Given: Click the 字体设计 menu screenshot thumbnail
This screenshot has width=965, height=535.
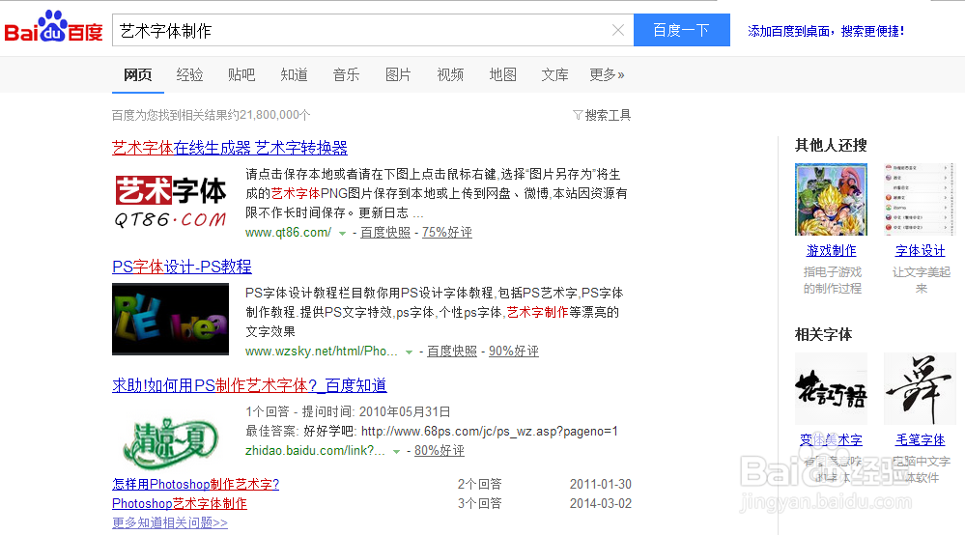Looking at the screenshot, I should tap(920, 199).
